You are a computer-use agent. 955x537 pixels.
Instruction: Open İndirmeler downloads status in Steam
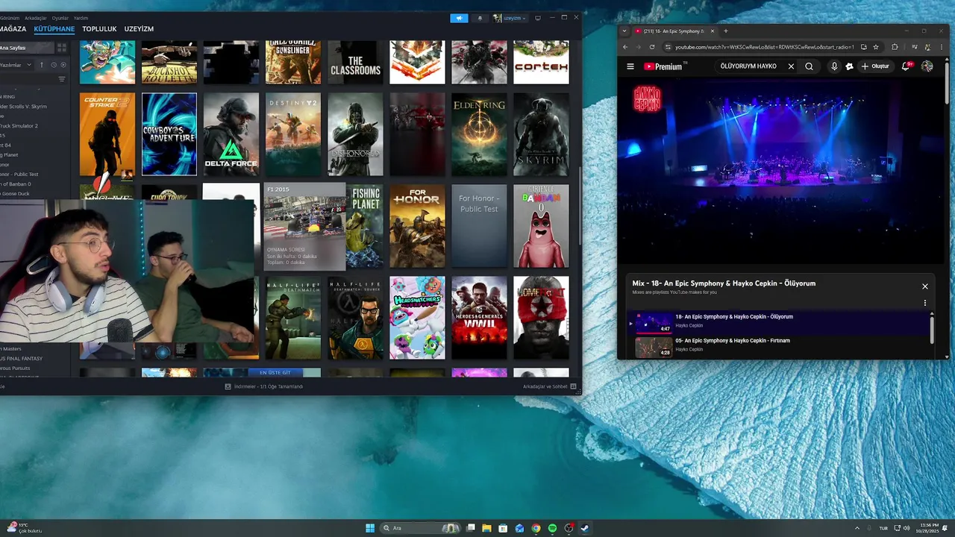tap(264, 386)
